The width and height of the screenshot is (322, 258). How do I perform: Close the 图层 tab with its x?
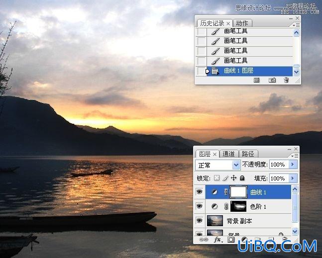click(x=215, y=154)
